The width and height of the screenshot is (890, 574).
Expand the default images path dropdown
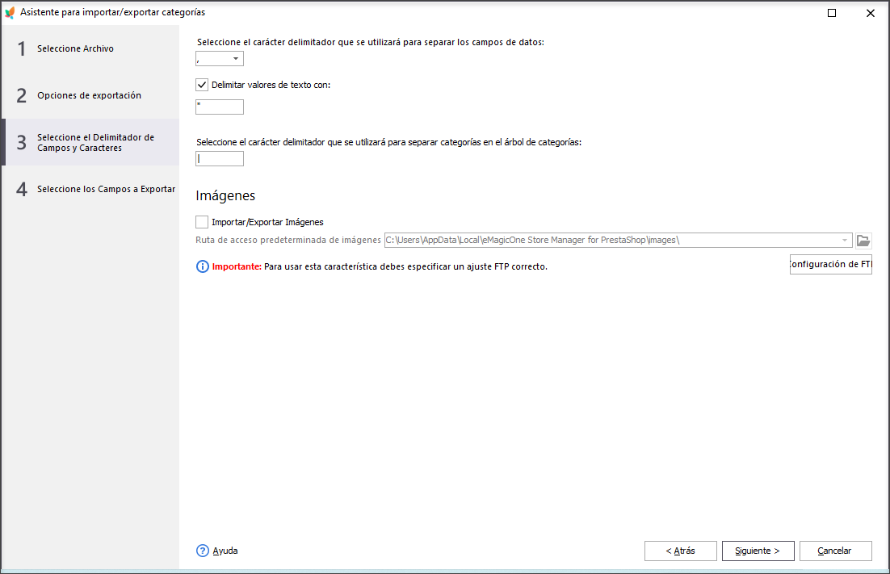coord(845,241)
